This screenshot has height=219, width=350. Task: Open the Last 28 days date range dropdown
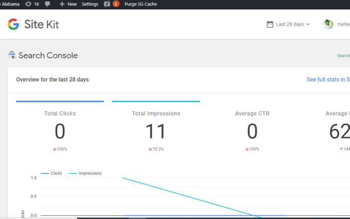(288, 24)
